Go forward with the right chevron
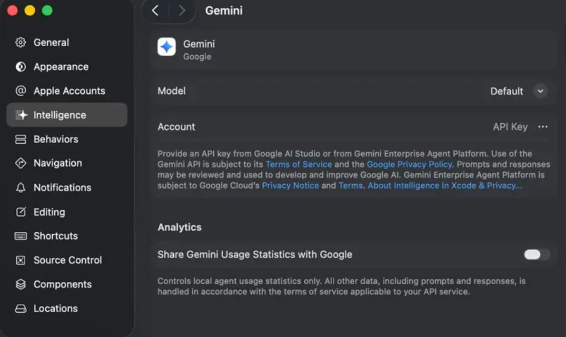 pos(181,10)
